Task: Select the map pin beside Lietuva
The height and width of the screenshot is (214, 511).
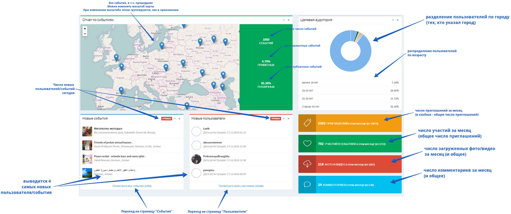Action: point(161,46)
